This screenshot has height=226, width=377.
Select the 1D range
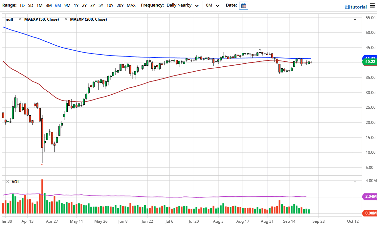[x=22, y=5]
